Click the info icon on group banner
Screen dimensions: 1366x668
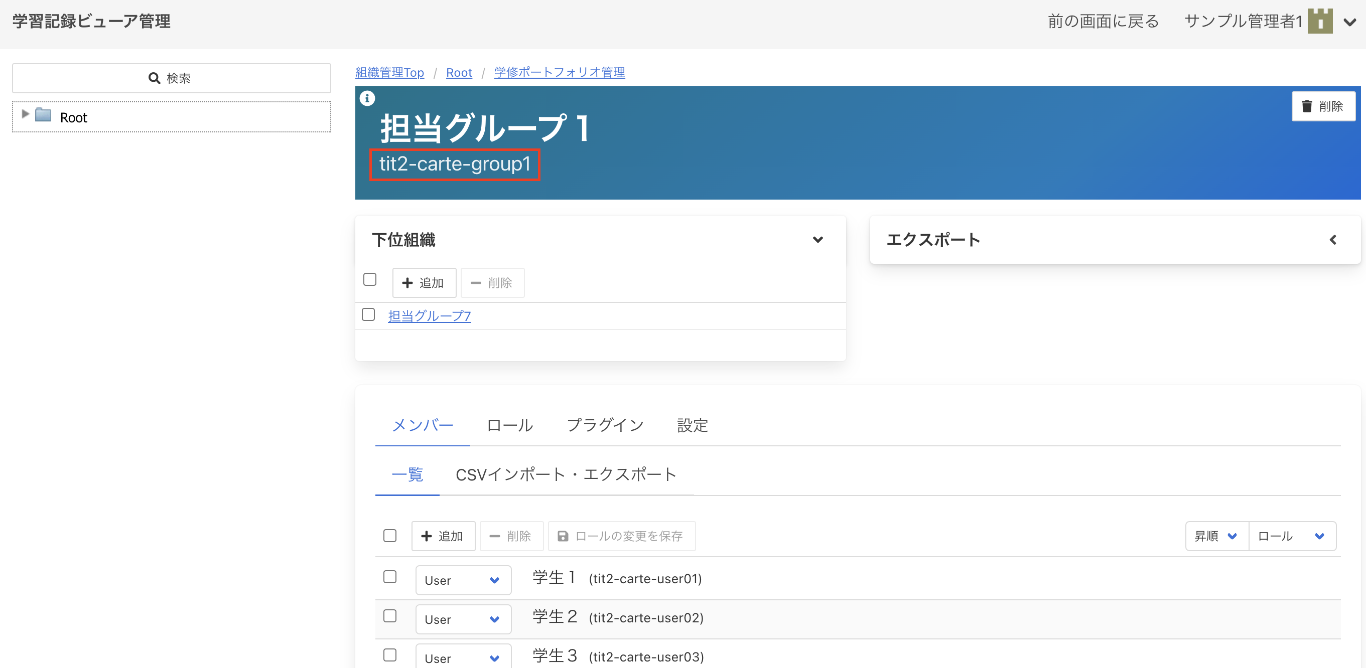(367, 98)
